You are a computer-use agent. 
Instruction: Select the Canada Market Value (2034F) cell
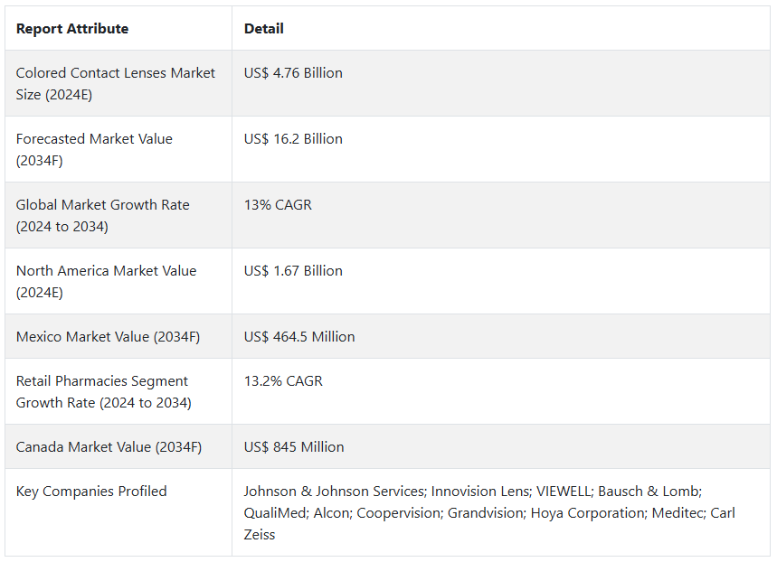click(109, 447)
